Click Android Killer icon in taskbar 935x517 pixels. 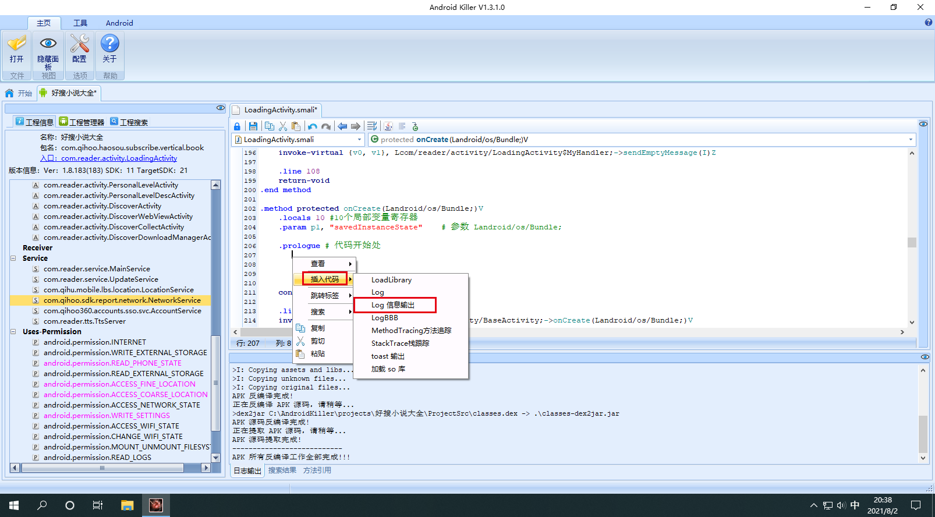coord(156,505)
